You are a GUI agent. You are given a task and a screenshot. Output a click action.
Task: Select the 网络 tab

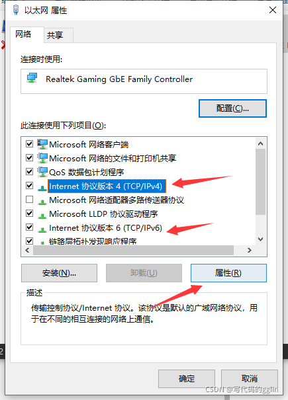[x=23, y=34]
